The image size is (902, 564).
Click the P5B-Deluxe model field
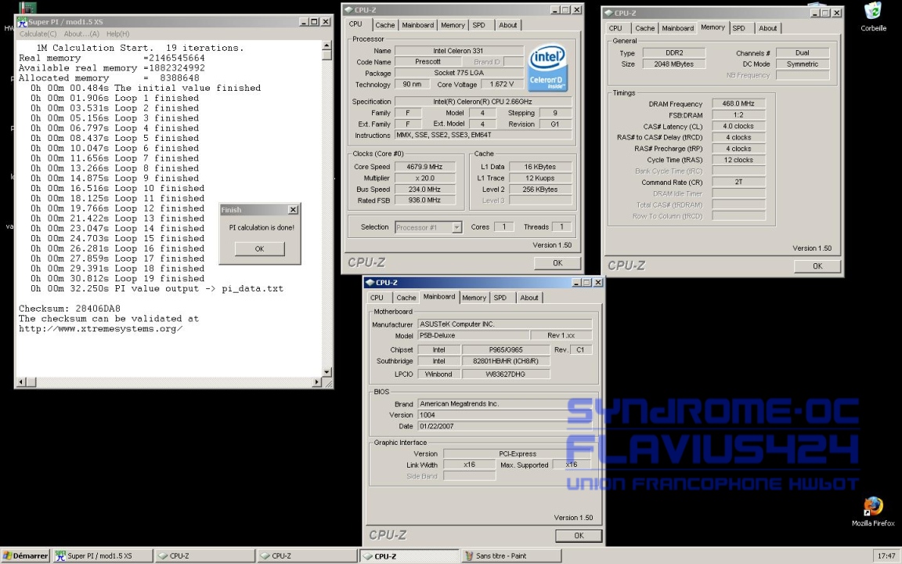(x=473, y=335)
